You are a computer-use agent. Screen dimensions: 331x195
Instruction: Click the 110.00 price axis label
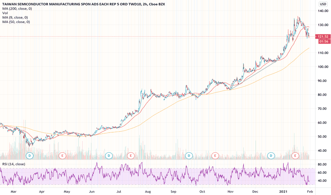point(323,53)
